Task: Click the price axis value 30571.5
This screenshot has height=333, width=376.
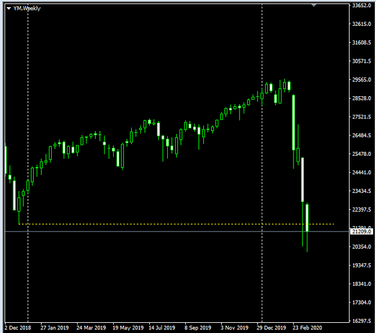Action: [x=362, y=61]
